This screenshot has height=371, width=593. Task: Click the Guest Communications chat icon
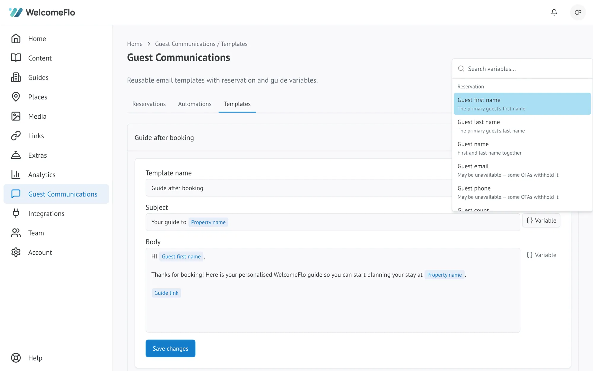(16, 194)
